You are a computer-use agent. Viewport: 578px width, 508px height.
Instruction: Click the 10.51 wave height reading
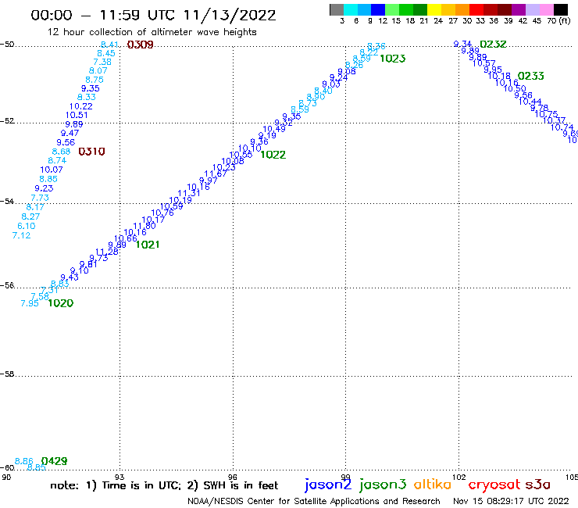(x=77, y=115)
